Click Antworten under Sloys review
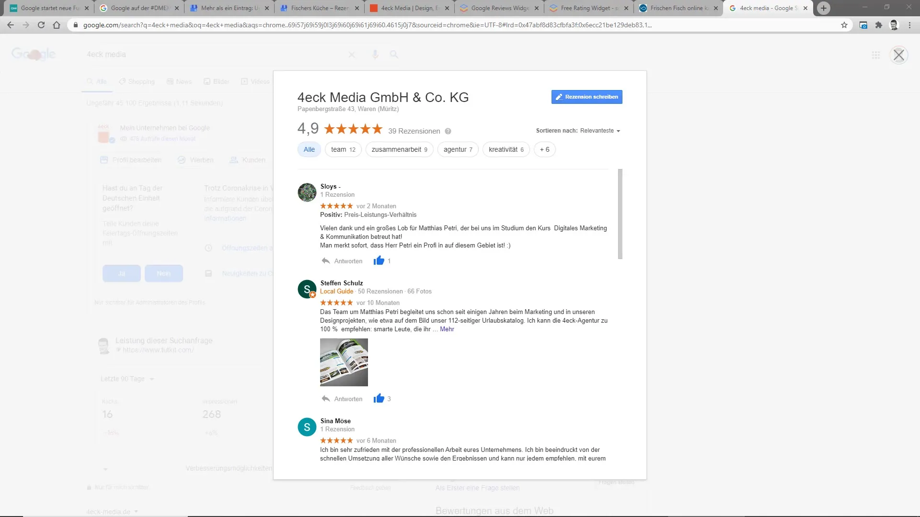This screenshot has width=920, height=517. pos(348,261)
